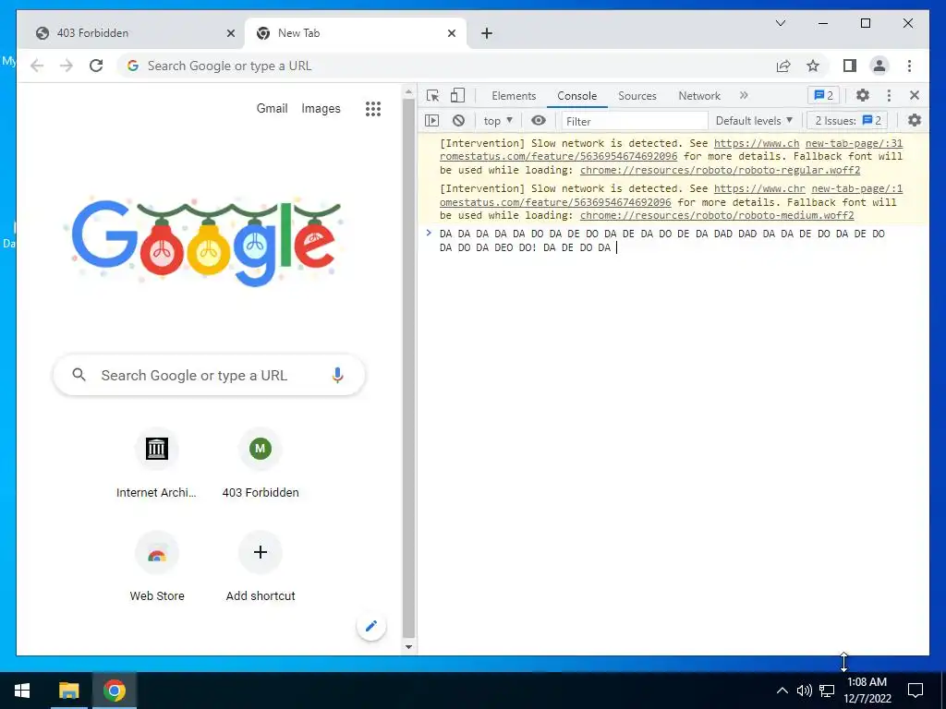This screenshot has height=709, width=946.
Task: Open the roboto-regular.woff2 resource link
Action: (x=721, y=170)
